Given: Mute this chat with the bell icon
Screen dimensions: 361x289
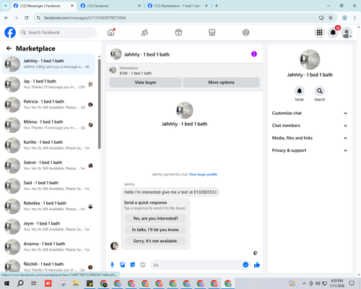Looking at the screenshot, I should [300, 91].
